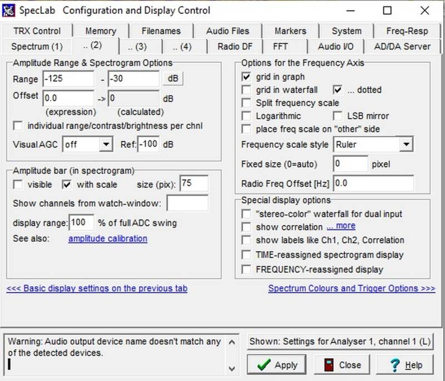Click the dB unit button next to Range

(x=173, y=79)
